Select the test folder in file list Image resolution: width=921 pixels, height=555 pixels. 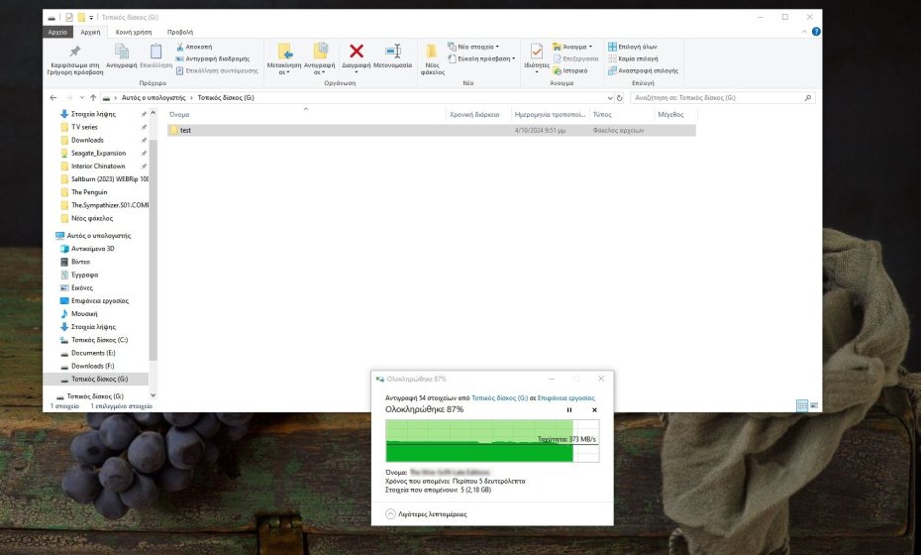(x=432, y=131)
